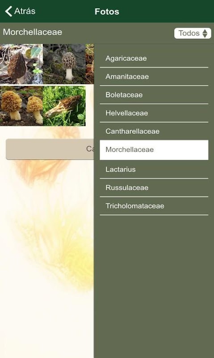Open the morel lying in grass photo
The width and height of the screenshot is (214, 358).
pyautogui.click(x=64, y=106)
